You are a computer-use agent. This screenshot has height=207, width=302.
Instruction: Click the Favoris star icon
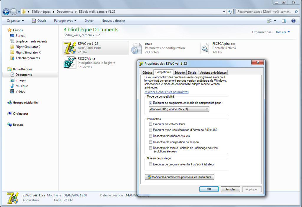pyautogui.click(x=9, y=30)
